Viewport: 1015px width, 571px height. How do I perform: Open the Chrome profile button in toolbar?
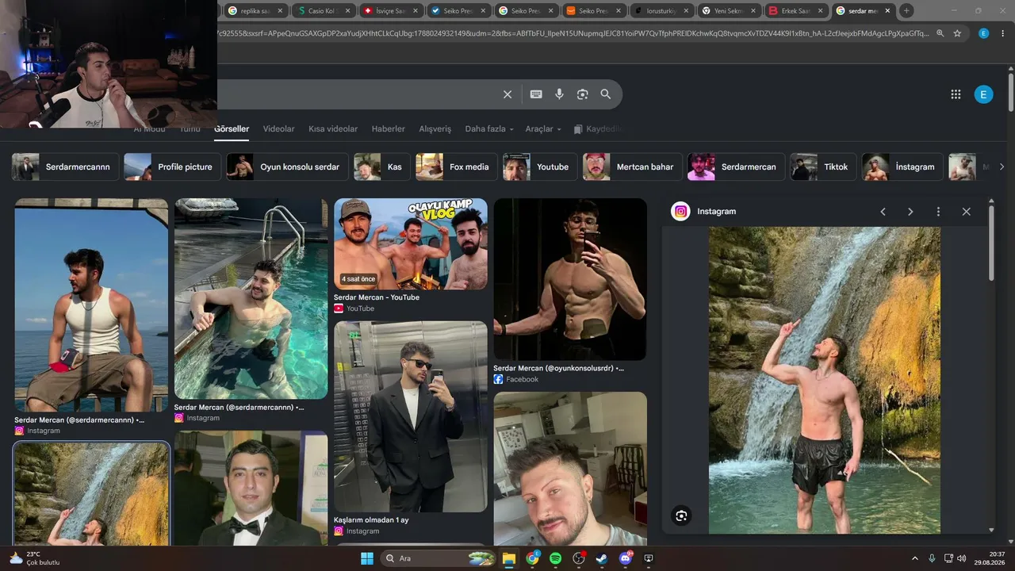coord(983,33)
